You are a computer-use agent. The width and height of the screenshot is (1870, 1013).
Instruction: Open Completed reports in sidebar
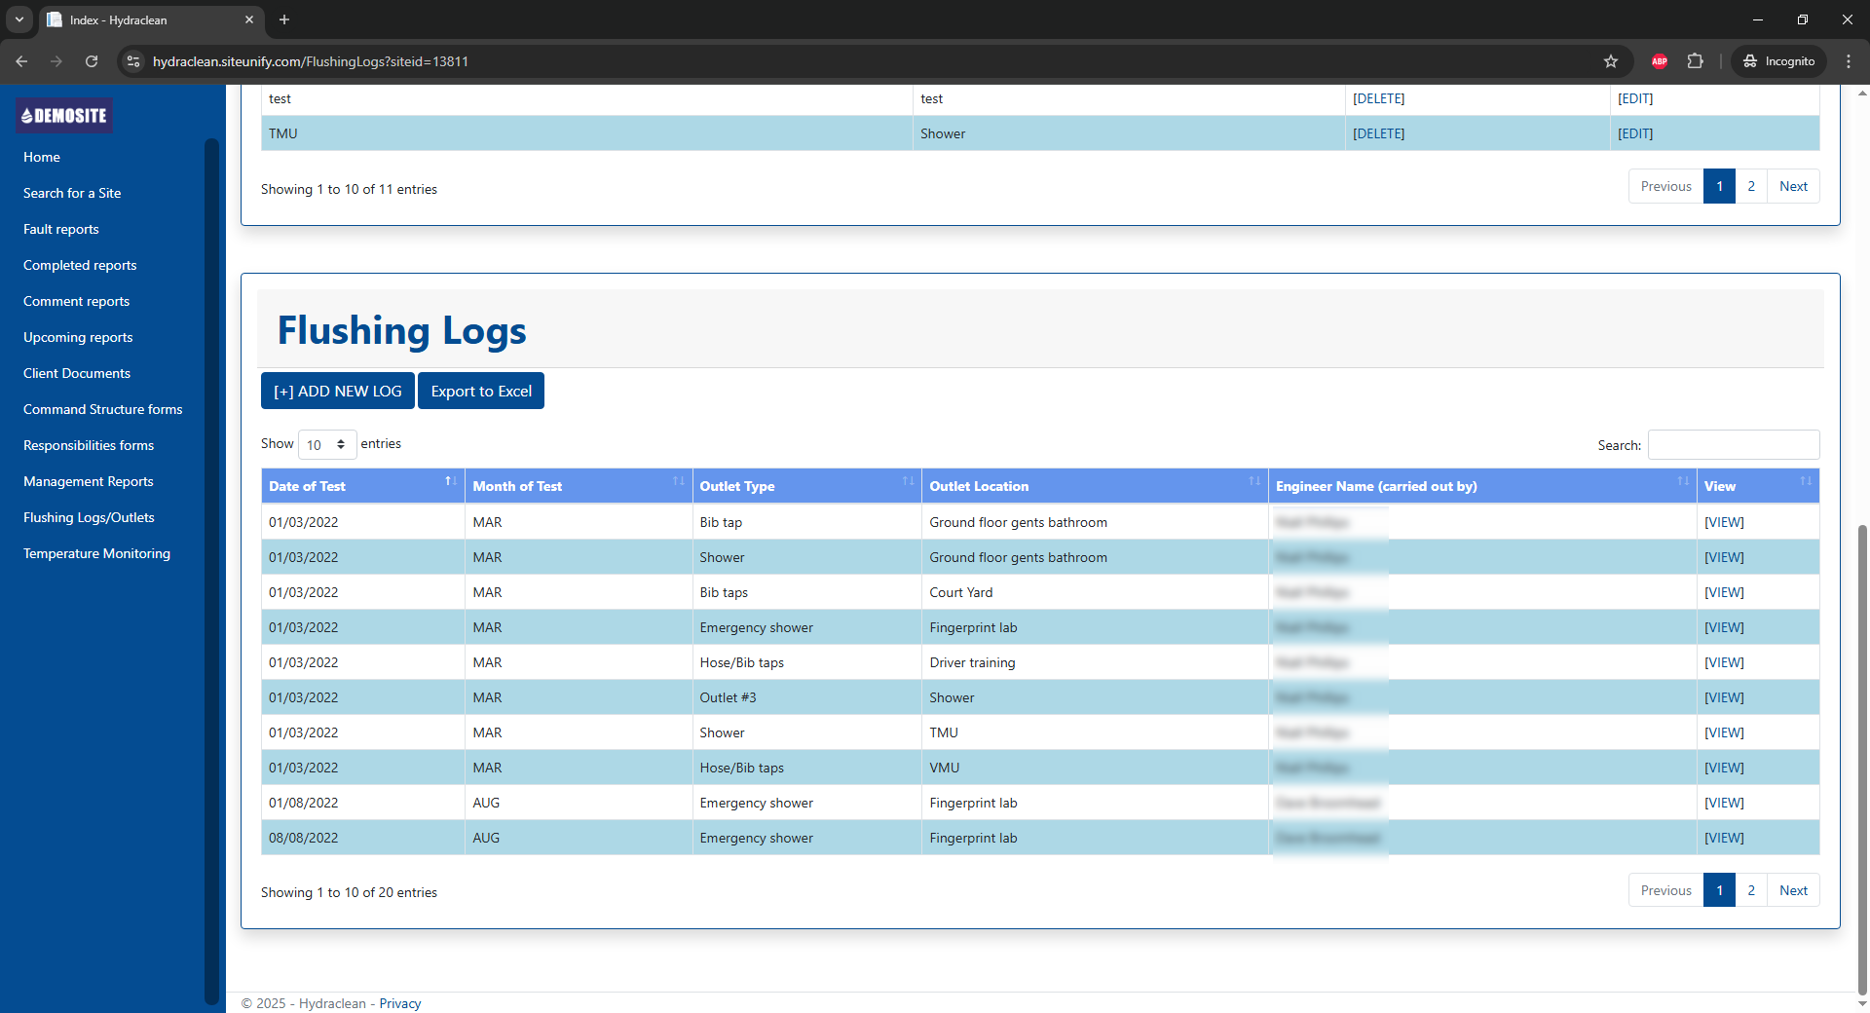80,265
